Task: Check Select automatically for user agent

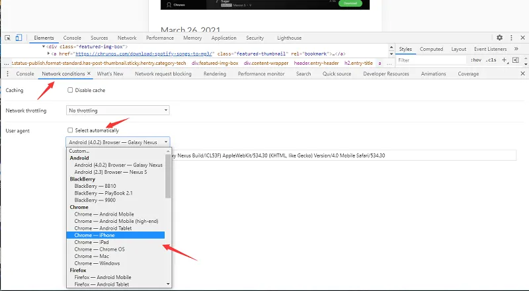Action: 70,130
